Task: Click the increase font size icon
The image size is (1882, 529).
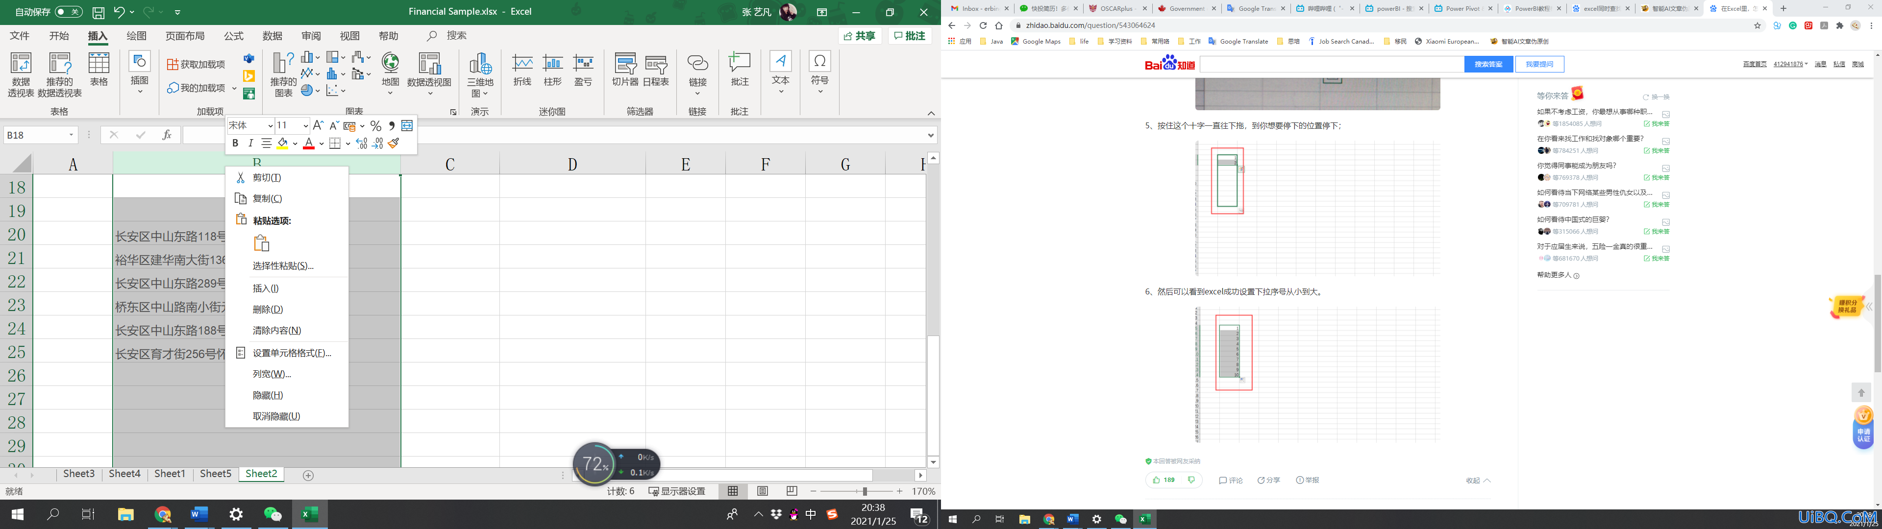Action: click(x=318, y=126)
